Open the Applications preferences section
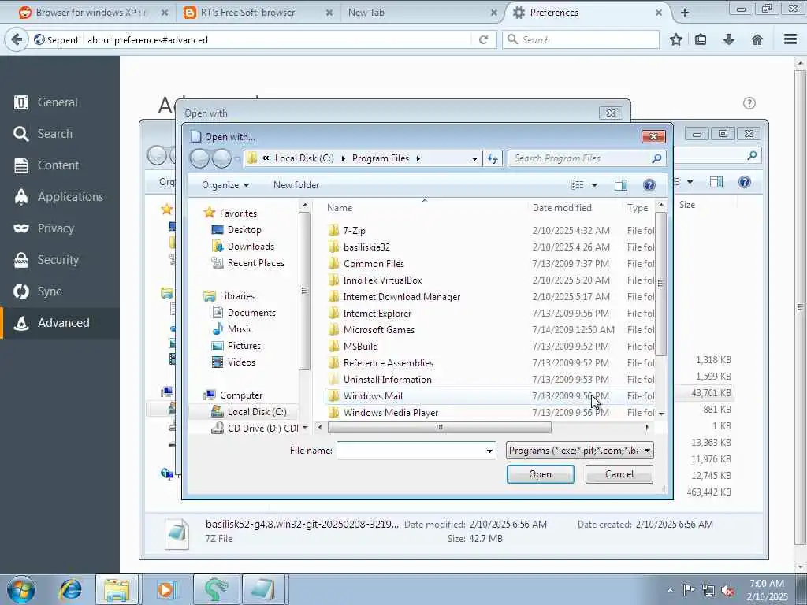The image size is (807, 605). 60,196
